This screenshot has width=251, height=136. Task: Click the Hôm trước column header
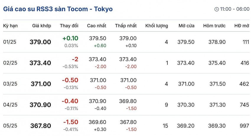[x=214, y=26]
